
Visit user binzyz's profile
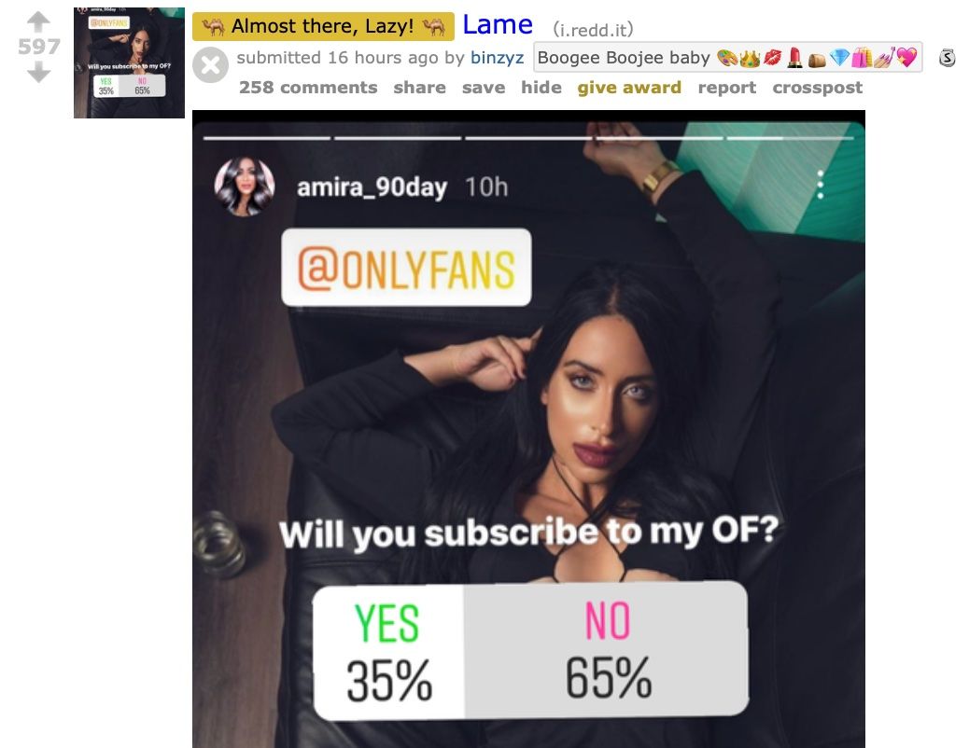point(497,58)
